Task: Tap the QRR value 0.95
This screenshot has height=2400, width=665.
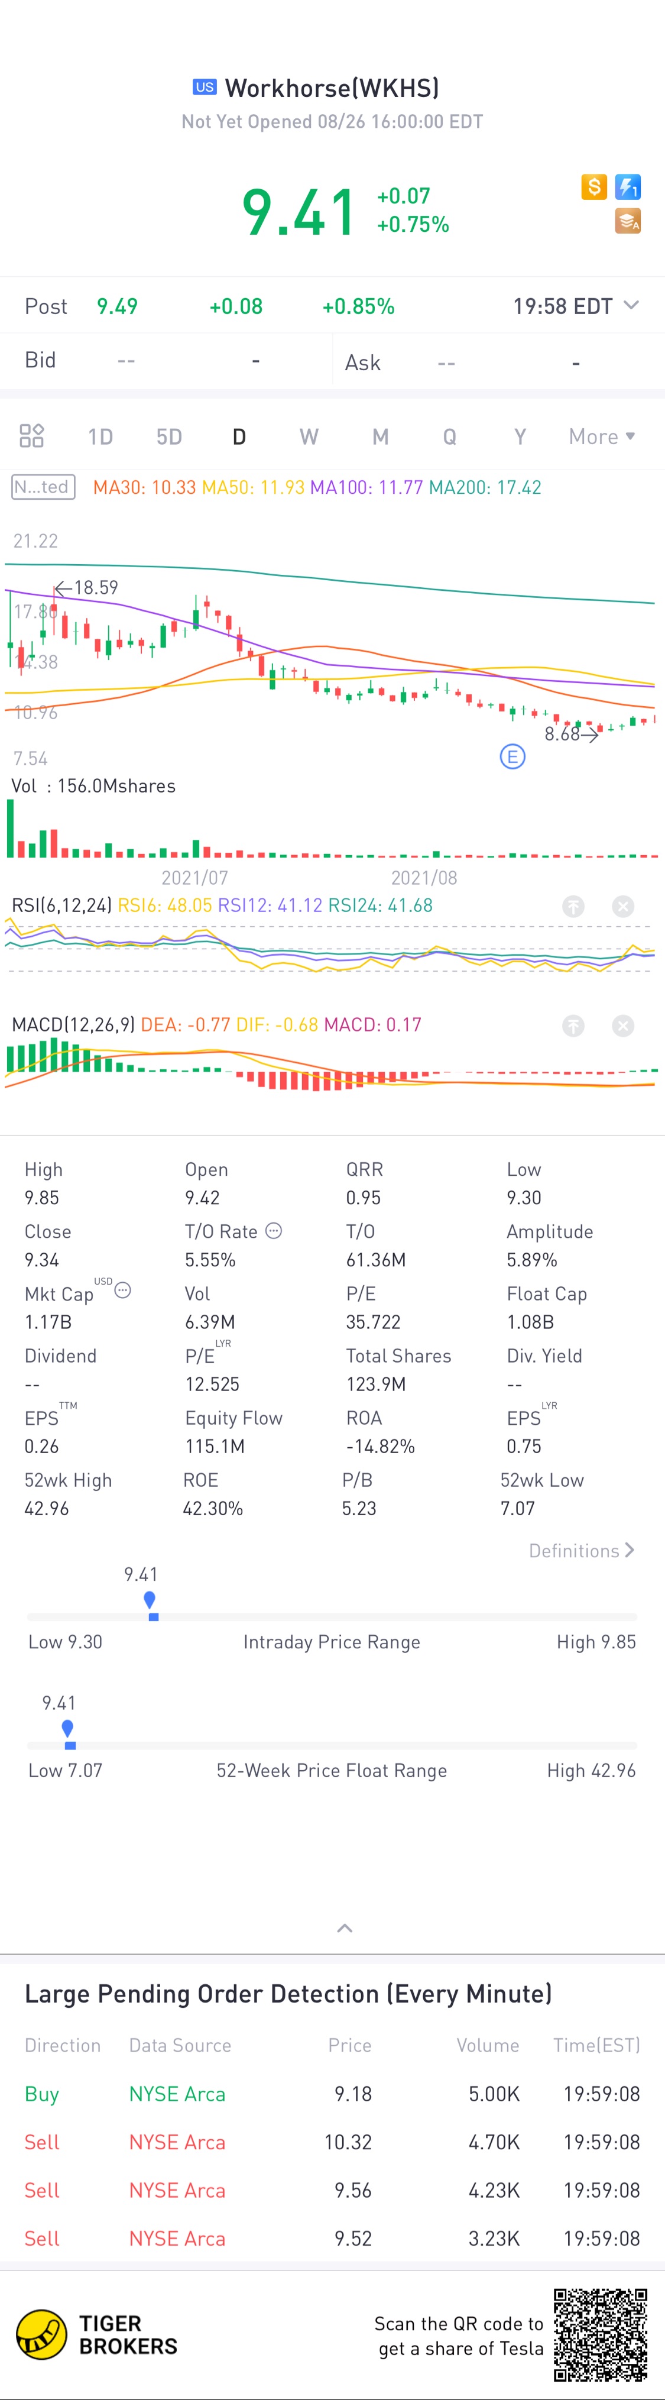Action: [363, 1198]
